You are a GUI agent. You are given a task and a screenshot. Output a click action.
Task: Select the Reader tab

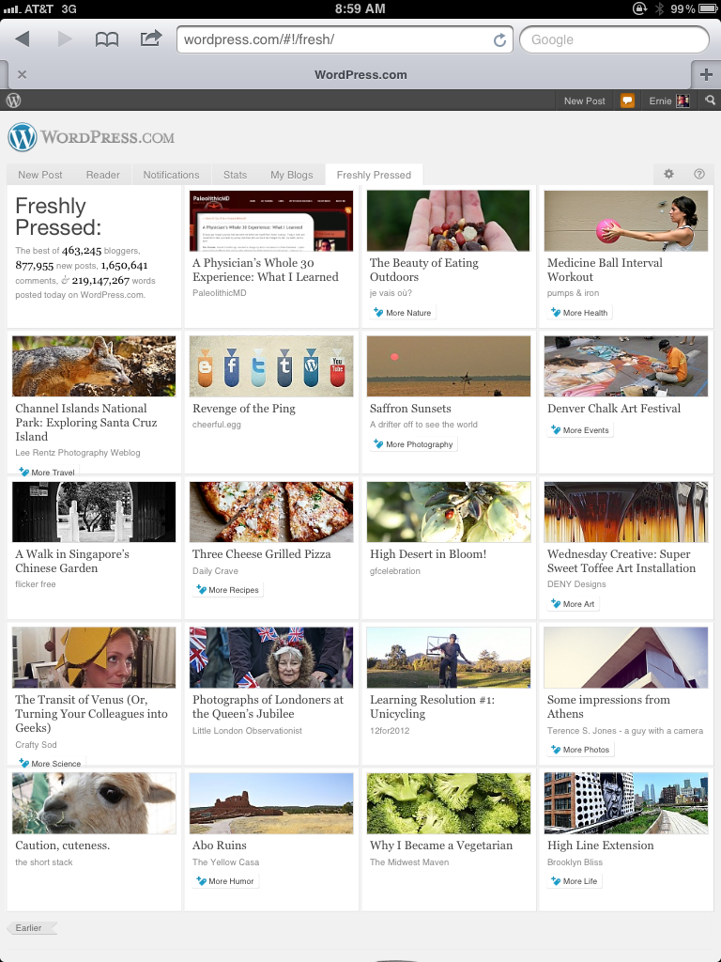102,175
